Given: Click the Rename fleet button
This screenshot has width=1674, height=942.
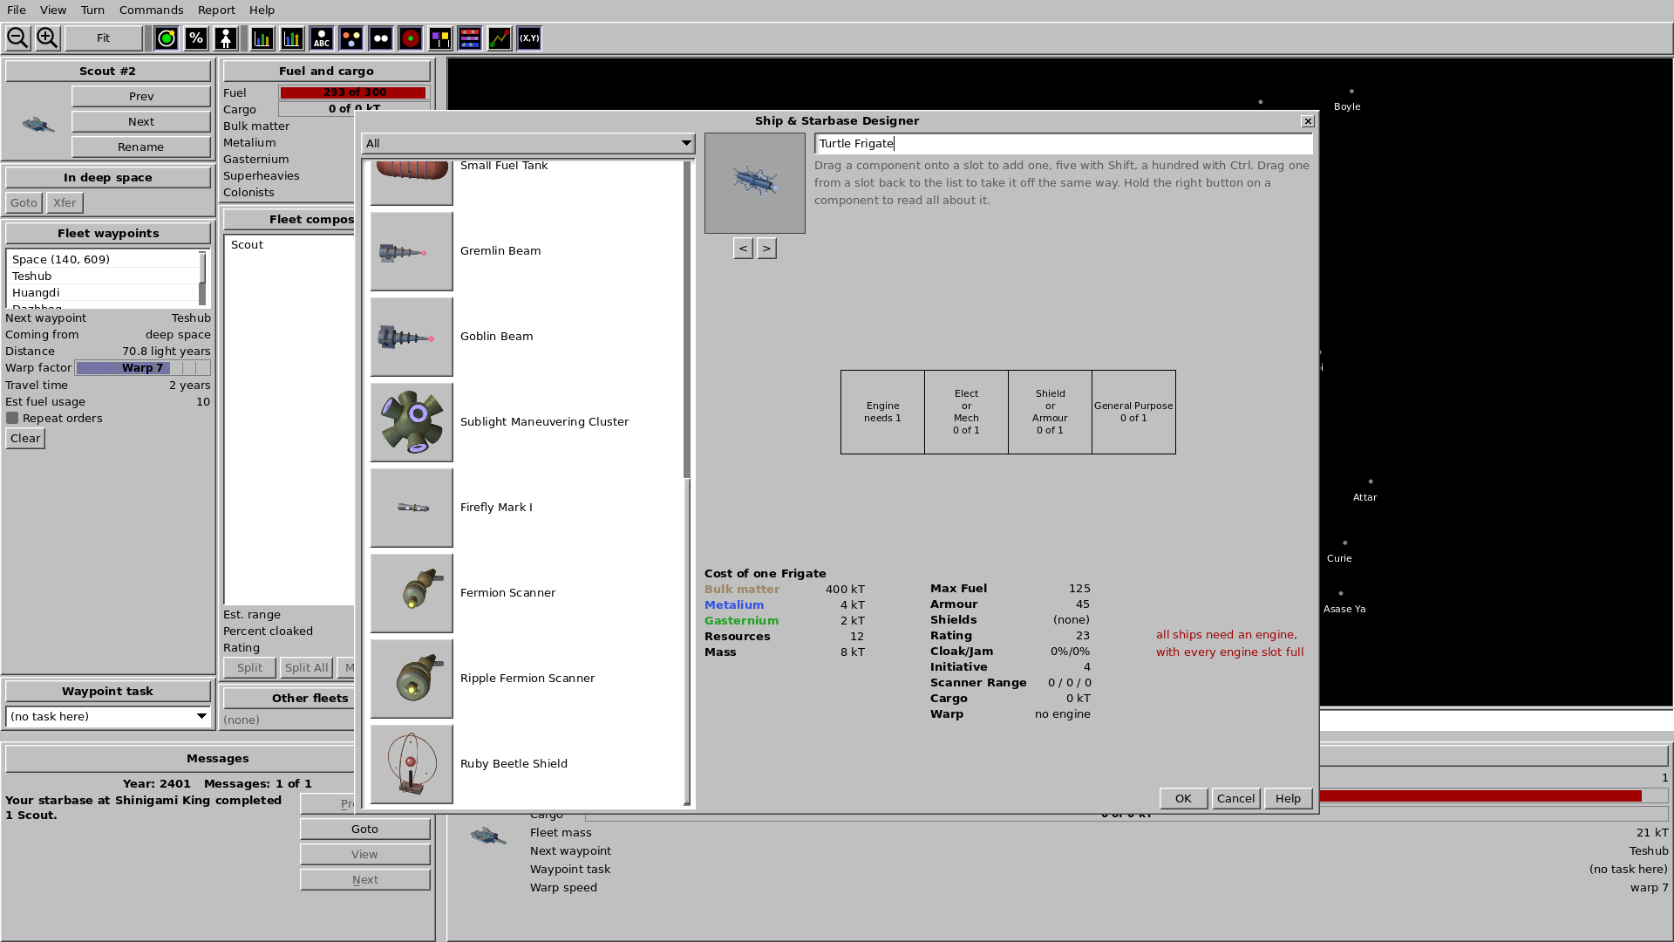Looking at the screenshot, I should pos(141,147).
